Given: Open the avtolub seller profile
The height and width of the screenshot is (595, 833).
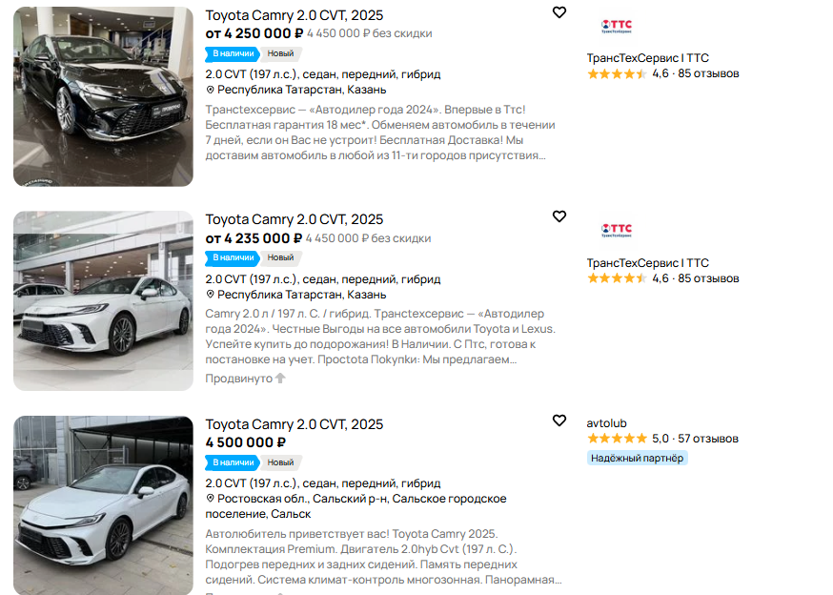Looking at the screenshot, I should pos(607,423).
